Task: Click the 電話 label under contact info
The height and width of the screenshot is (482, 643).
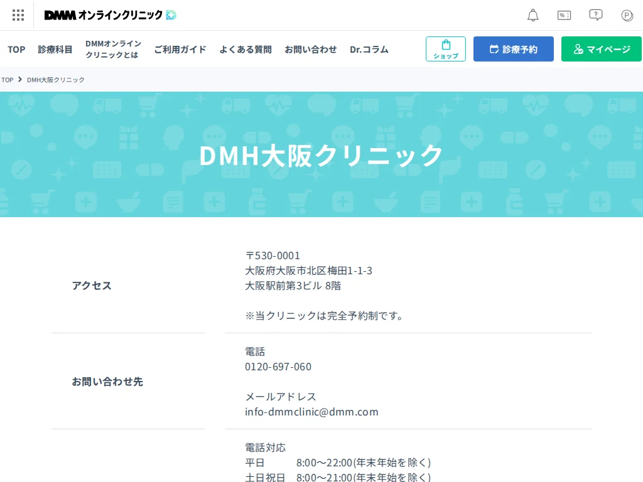Action: 255,351
